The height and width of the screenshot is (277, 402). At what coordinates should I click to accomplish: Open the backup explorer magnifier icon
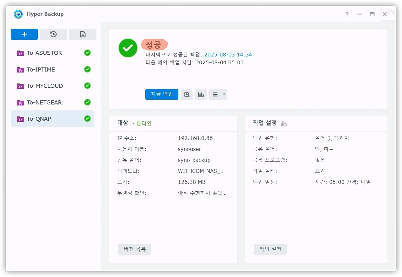[x=187, y=94]
